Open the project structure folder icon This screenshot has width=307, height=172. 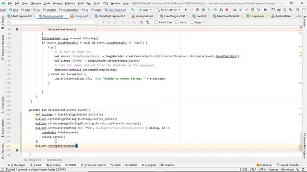(265, 10)
